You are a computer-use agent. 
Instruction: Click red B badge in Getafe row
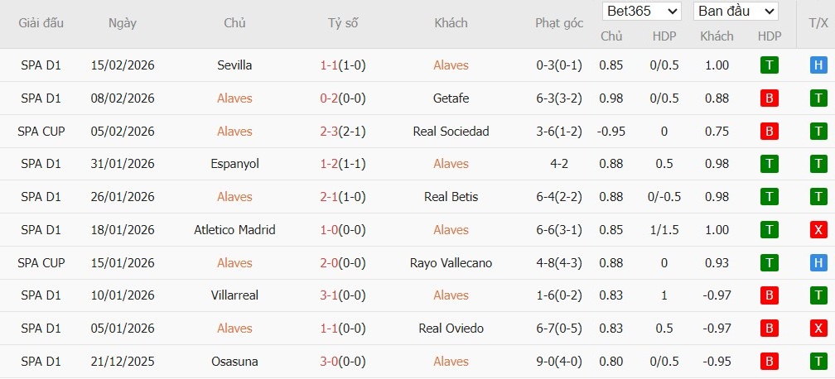click(x=770, y=98)
